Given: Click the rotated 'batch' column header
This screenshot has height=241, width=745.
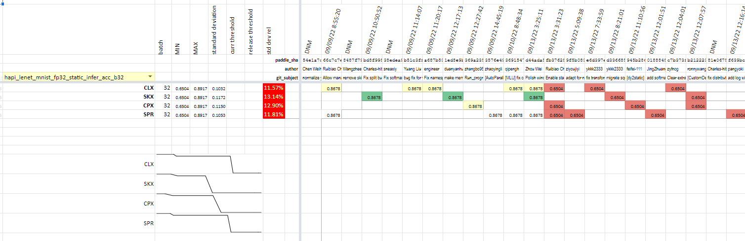Looking at the screenshot, I should (161, 47).
